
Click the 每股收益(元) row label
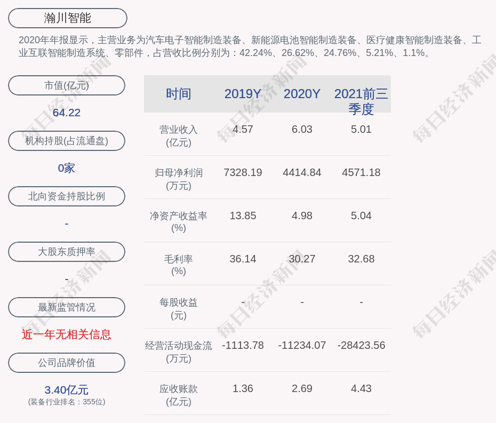179,309
